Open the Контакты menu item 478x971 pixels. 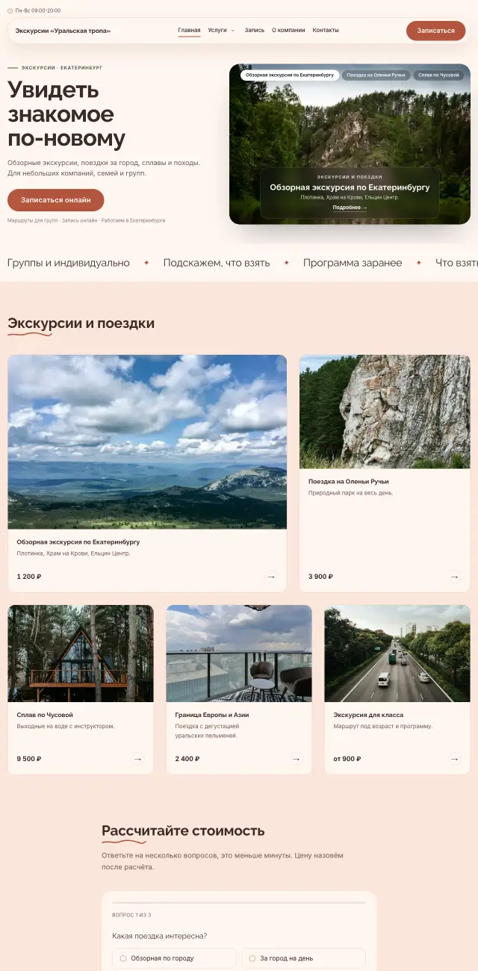click(x=326, y=31)
